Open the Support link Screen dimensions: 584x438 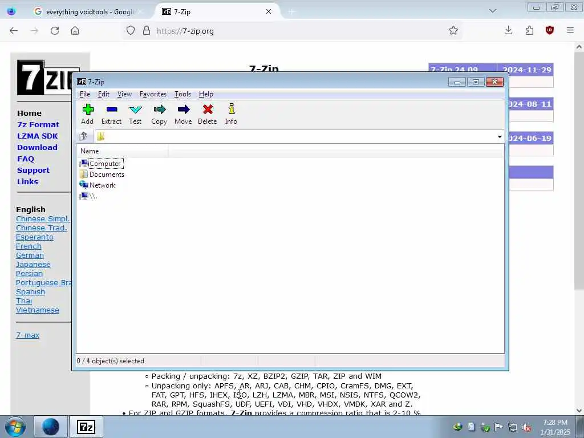pos(33,170)
